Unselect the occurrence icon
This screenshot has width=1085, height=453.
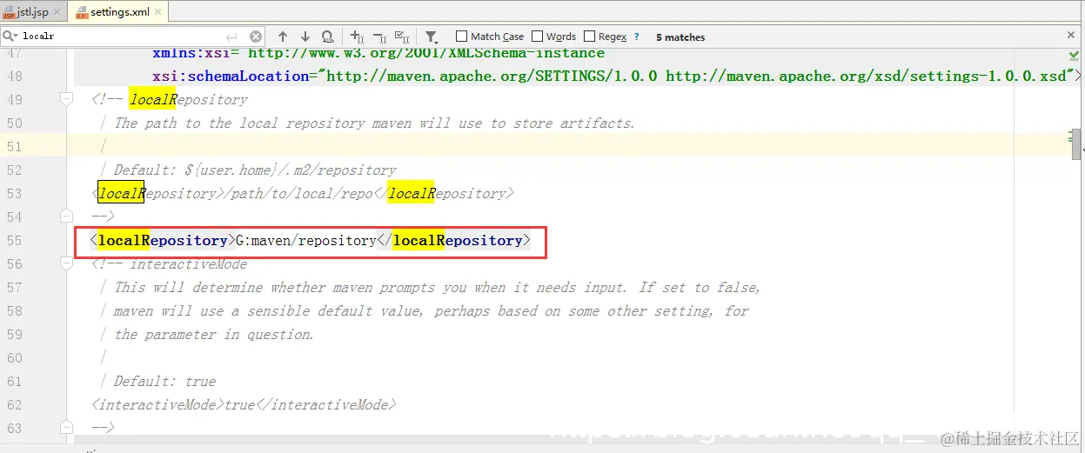pyautogui.click(x=379, y=37)
